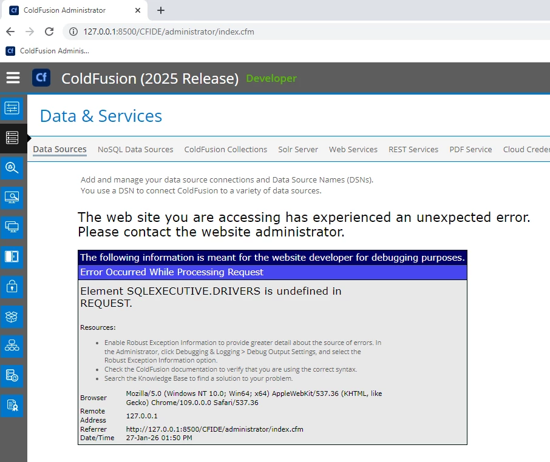550x462 pixels.
Task: View site information icon in address bar
Action: [73, 32]
